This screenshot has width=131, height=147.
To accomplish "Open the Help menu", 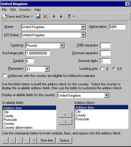I will [x=37, y=10].
